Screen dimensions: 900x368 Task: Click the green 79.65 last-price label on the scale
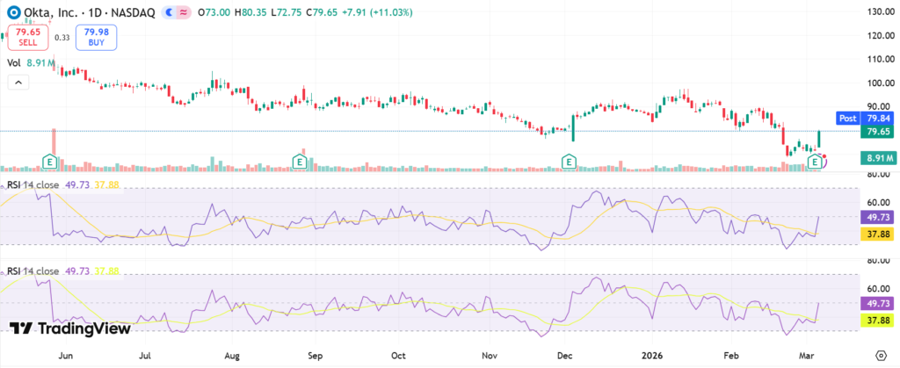(x=880, y=132)
